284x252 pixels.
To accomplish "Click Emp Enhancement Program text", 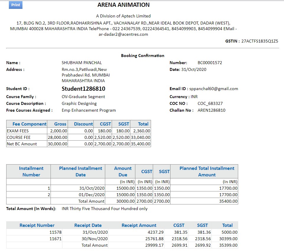I will click(x=89, y=110).
